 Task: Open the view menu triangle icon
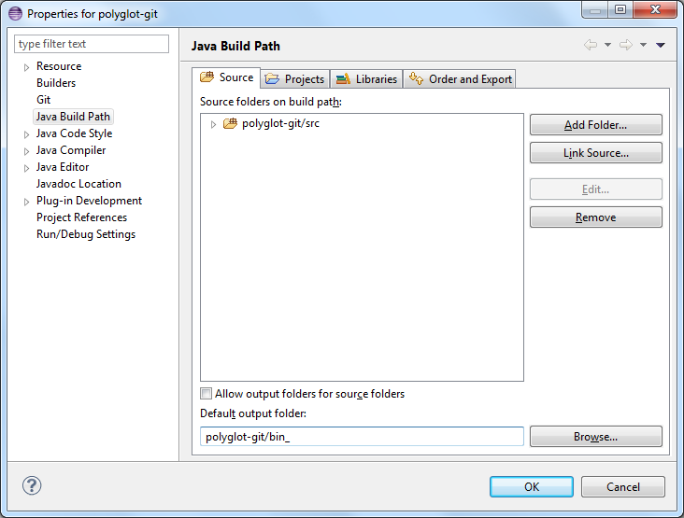[x=661, y=45]
